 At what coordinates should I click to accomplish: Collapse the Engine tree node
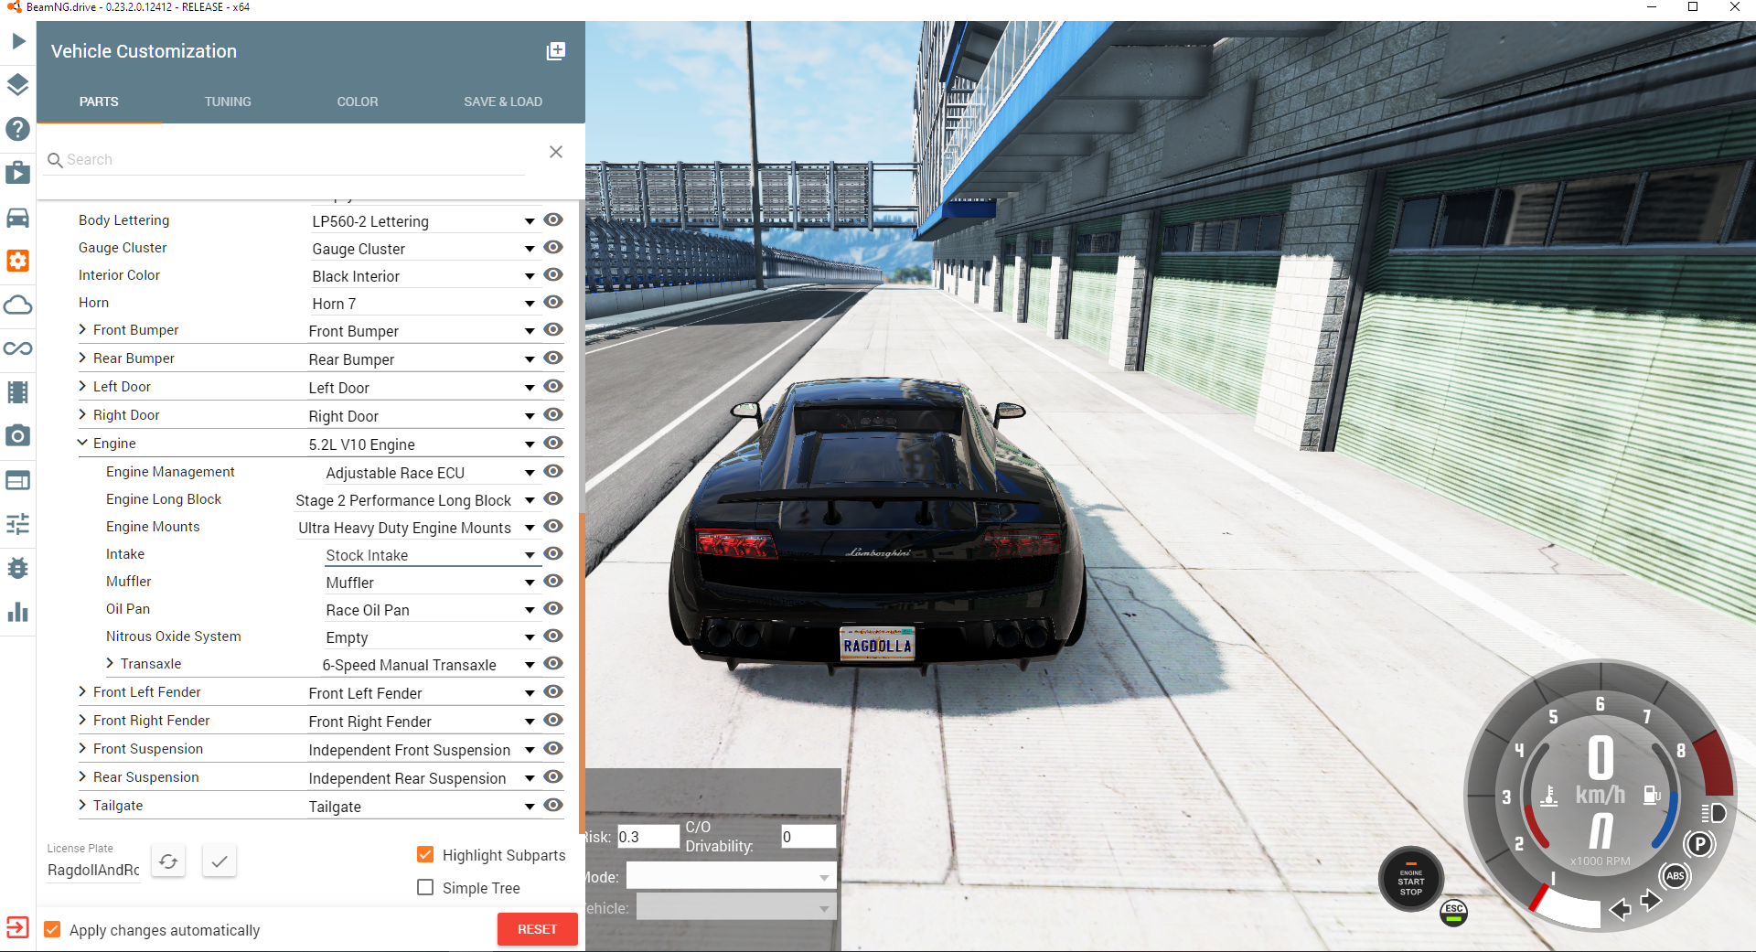pyautogui.click(x=82, y=443)
